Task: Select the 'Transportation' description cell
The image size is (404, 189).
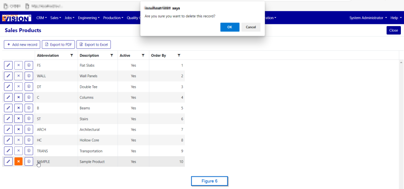Action: click(98, 151)
